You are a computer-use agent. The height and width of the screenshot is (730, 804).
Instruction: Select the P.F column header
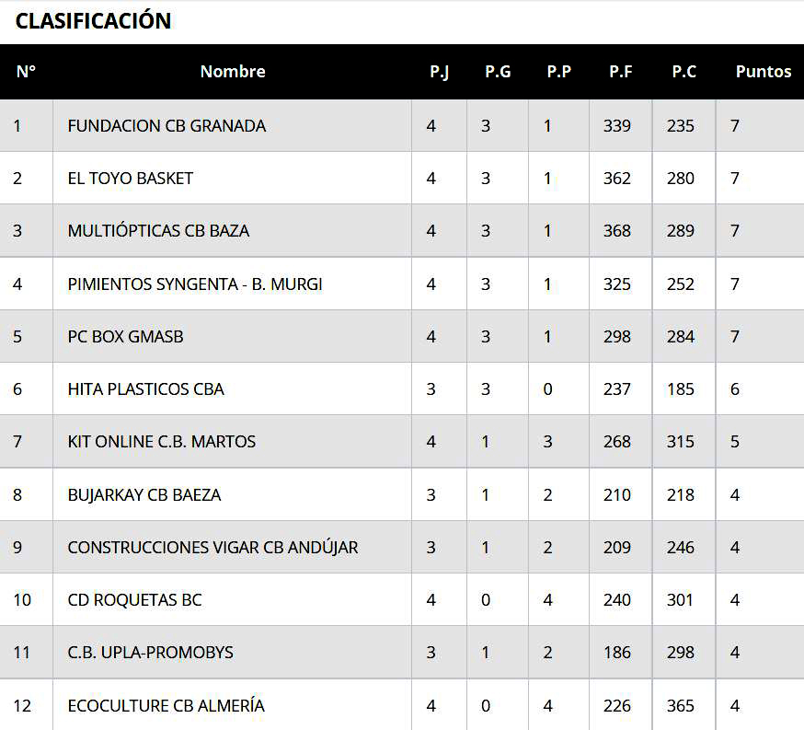[620, 72]
